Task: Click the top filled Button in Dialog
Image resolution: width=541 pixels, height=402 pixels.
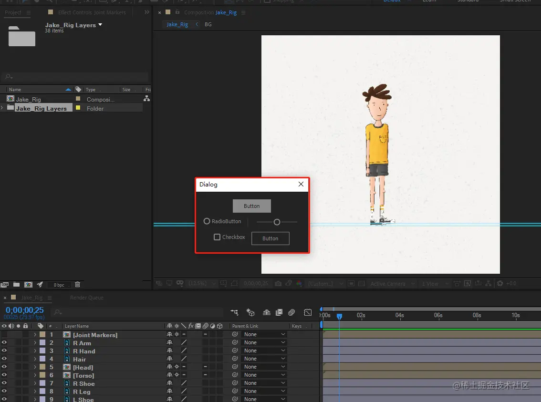Action: [251, 206]
